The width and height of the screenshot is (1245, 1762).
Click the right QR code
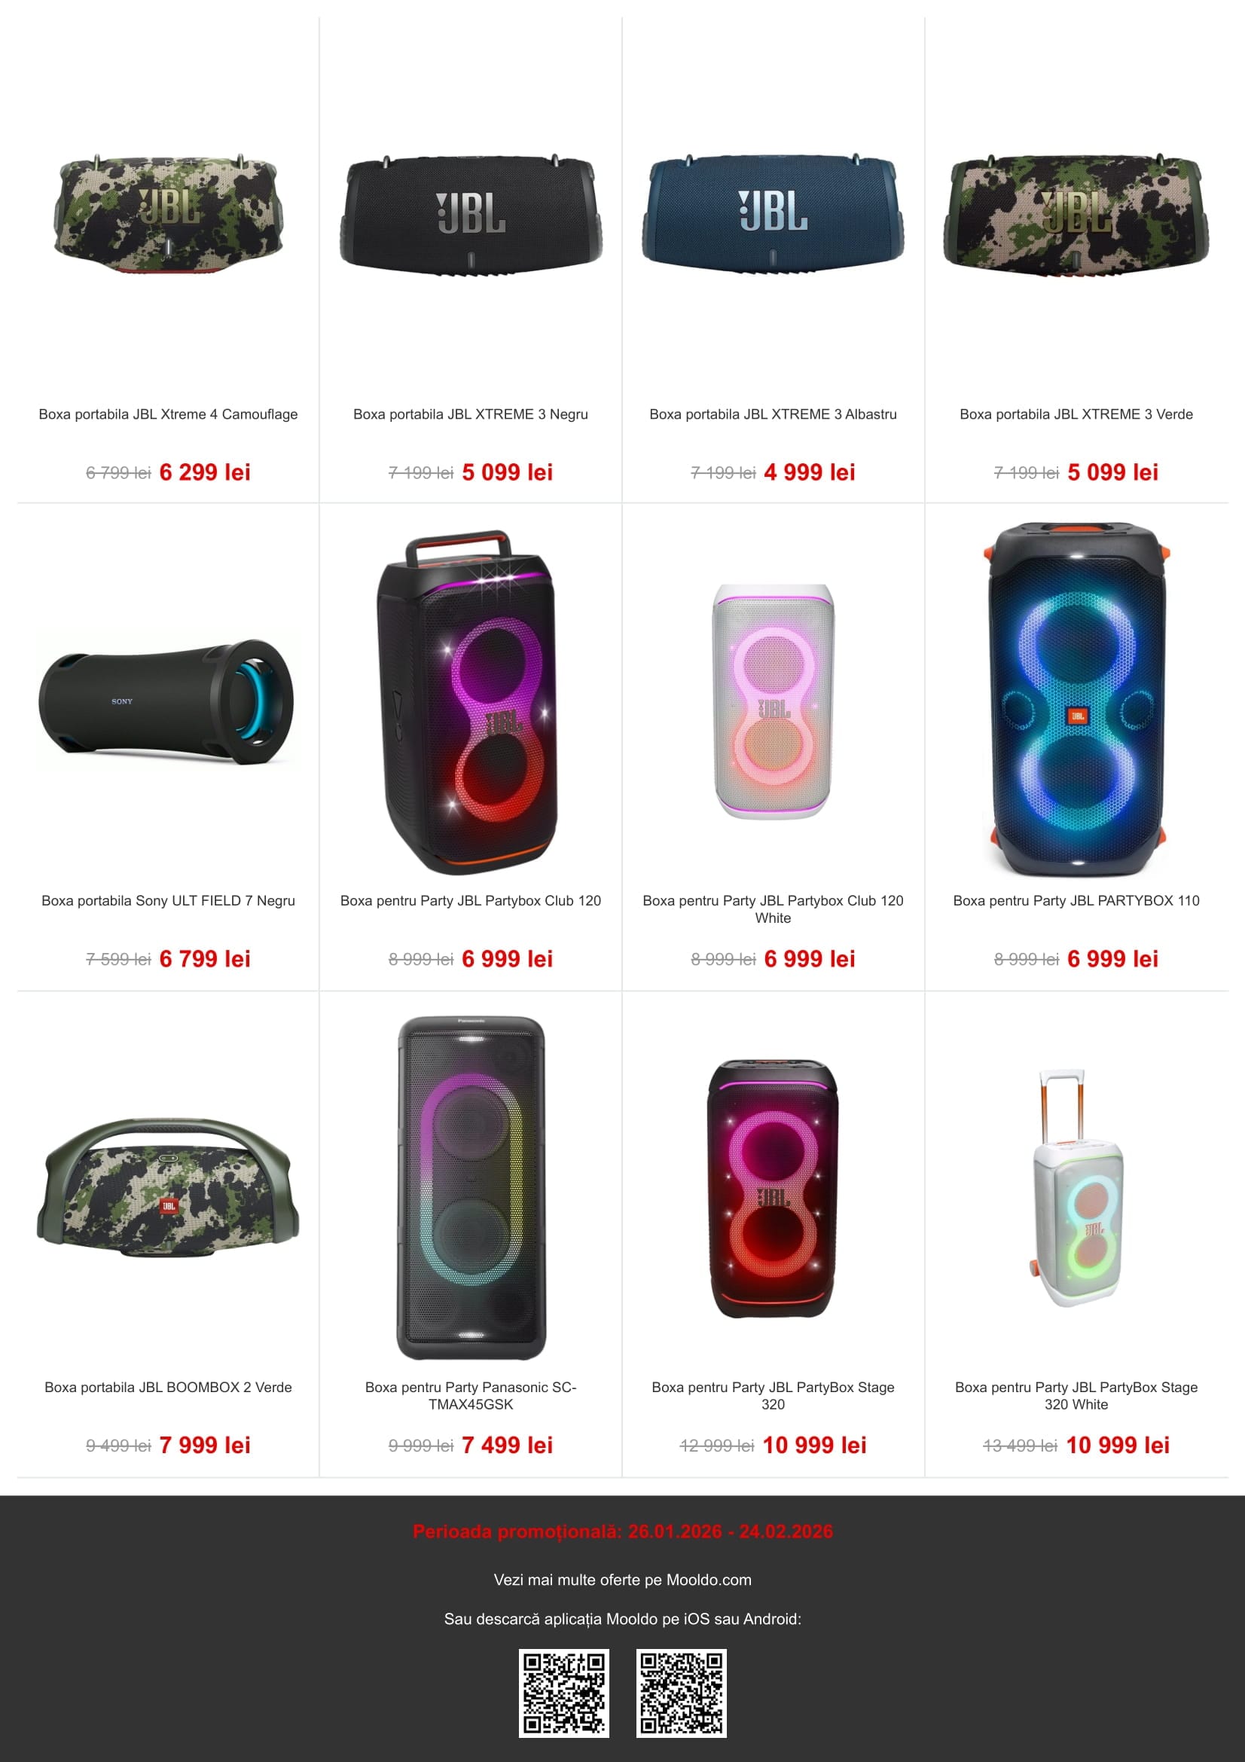pos(681,1693)
